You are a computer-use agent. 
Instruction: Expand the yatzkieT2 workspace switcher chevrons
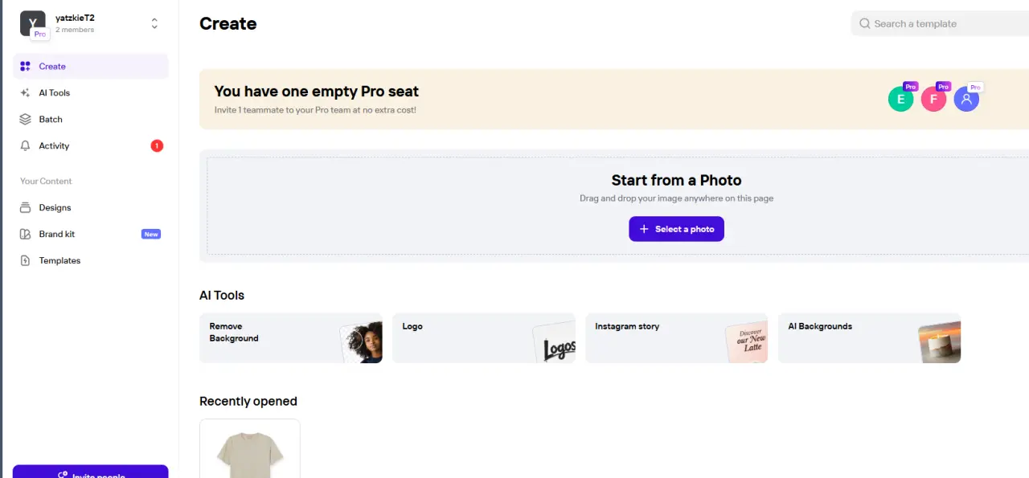point(154,24)
